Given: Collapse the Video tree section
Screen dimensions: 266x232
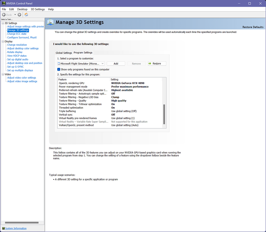Looking at the screenshot, I should (x=3, y=74).
